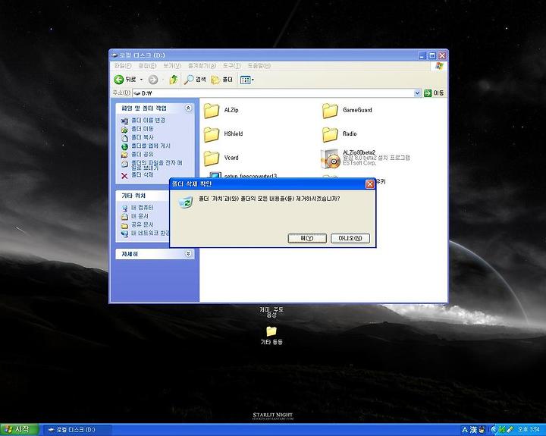The width and height of the screenshot is (546, 436).
Task: Click Share folder (폴더 공유) task
Action: coord(142,154)
